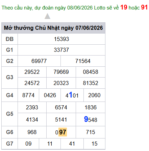Click G5 number 9548 with blue 9
The width and height of the screenshot is (149, 151).
(91, 120)
